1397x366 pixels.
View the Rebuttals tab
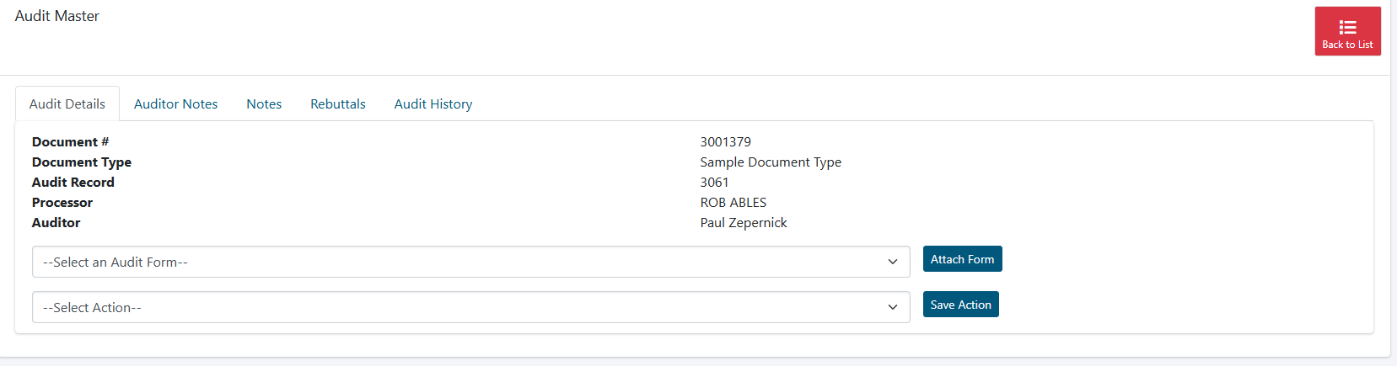tap(338, 104)
